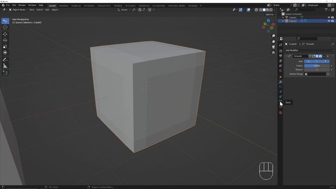The height and width of the screenshot is (189, 336).
Task: Open the Edit menu
Action: tap(14, 5)
